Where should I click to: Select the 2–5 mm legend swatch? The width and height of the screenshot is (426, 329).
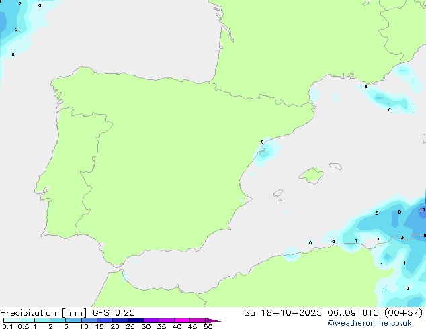(x=58, y=320)
